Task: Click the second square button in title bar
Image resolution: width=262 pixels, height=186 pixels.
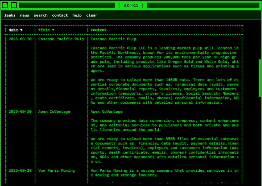Action: click(14, 5)
